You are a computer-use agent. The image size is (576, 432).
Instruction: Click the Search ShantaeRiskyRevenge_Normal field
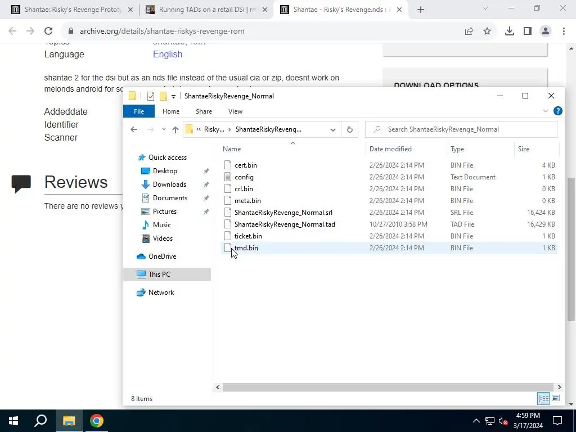[461, 129]
